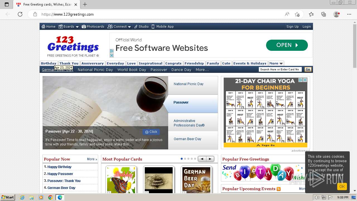Open Happy Birthday popular link
The width and height of the screenshot is (357, 201).
click(x=59, y=167)
